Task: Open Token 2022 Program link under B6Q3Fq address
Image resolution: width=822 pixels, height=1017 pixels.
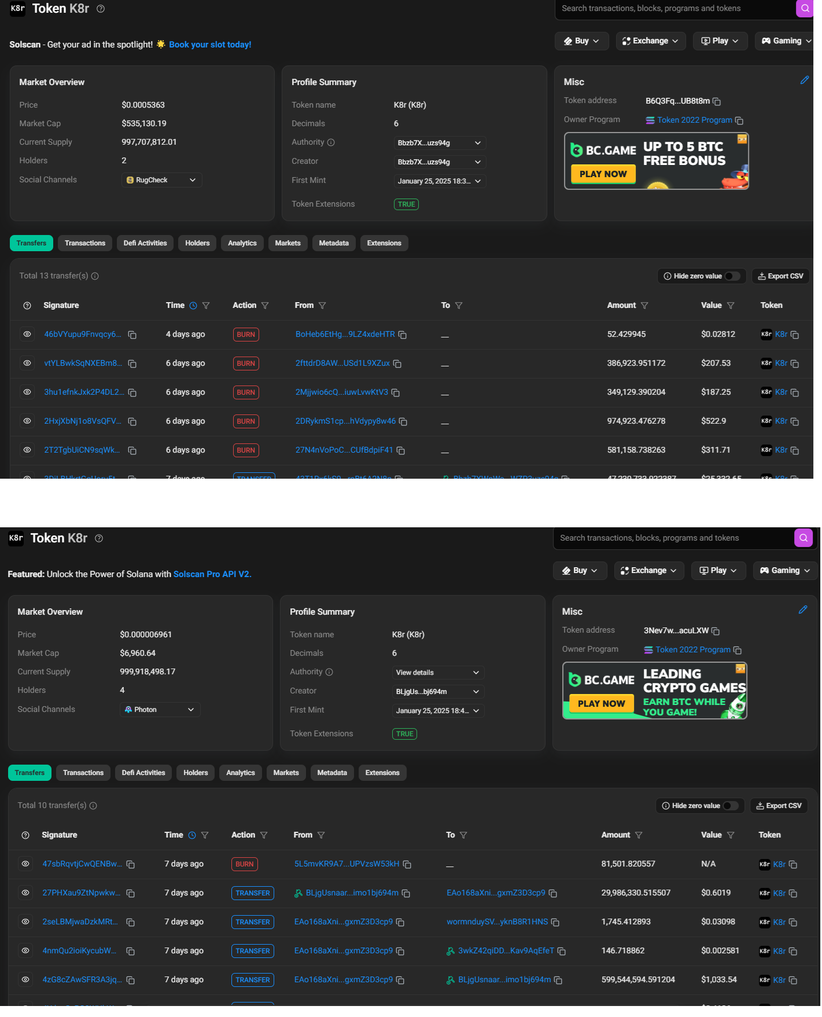Action: [x=695, y=120]
